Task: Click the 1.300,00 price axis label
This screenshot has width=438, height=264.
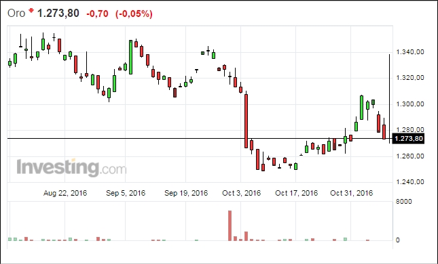Action: click(x=410, y=104)
